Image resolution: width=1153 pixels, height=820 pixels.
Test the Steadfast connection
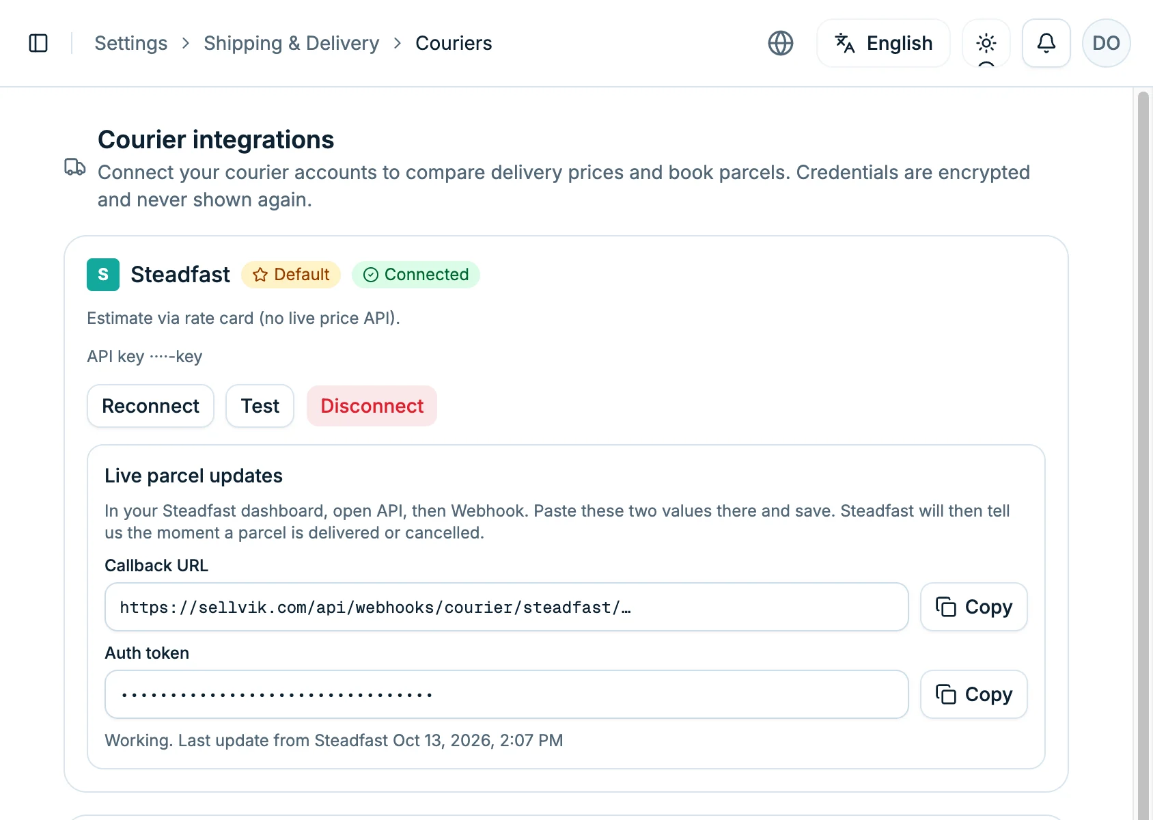click(260, 406)
